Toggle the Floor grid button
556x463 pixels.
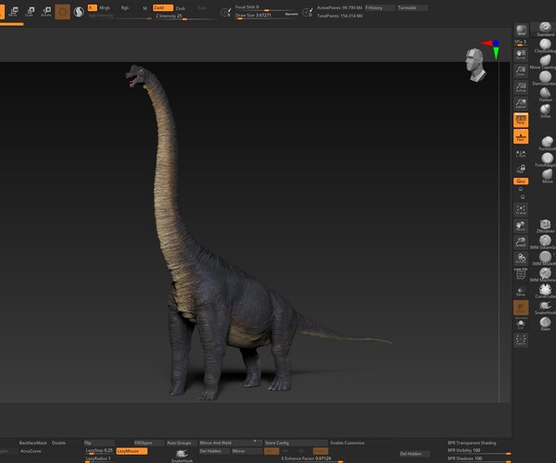click(x=521, y=136)
